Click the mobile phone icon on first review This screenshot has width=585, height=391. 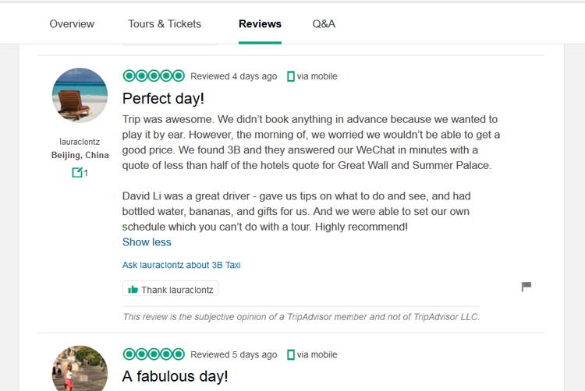[x=291, y=76]
